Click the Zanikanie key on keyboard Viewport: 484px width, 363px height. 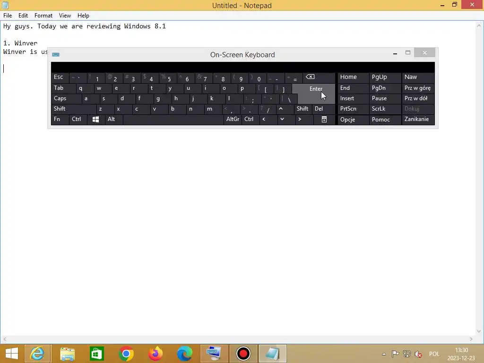[418, 119]
